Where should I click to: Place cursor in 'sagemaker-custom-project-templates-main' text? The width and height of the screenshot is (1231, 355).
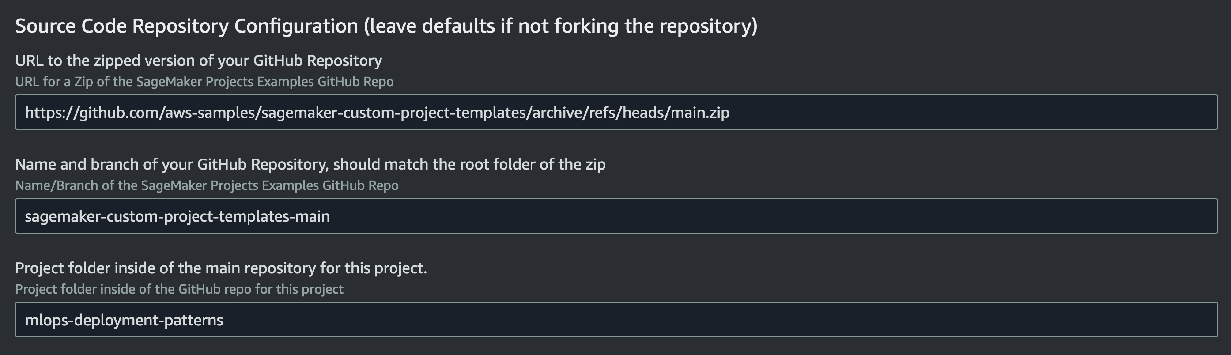(177, 216)
